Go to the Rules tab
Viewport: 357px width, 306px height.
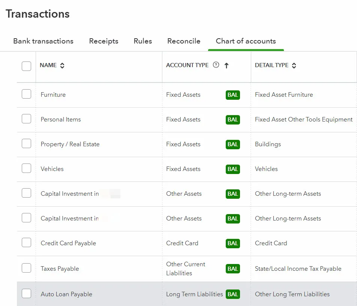[142, 41]
